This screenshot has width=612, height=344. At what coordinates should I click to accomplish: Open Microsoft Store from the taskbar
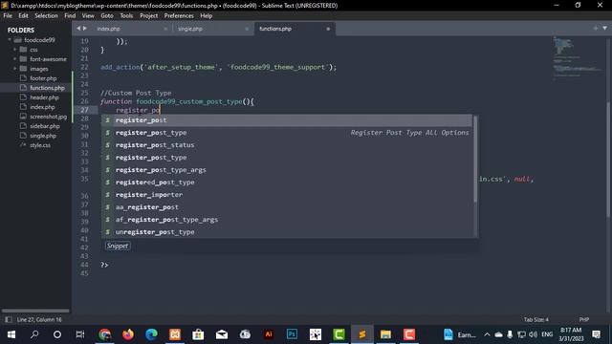(x=198, y=334)
